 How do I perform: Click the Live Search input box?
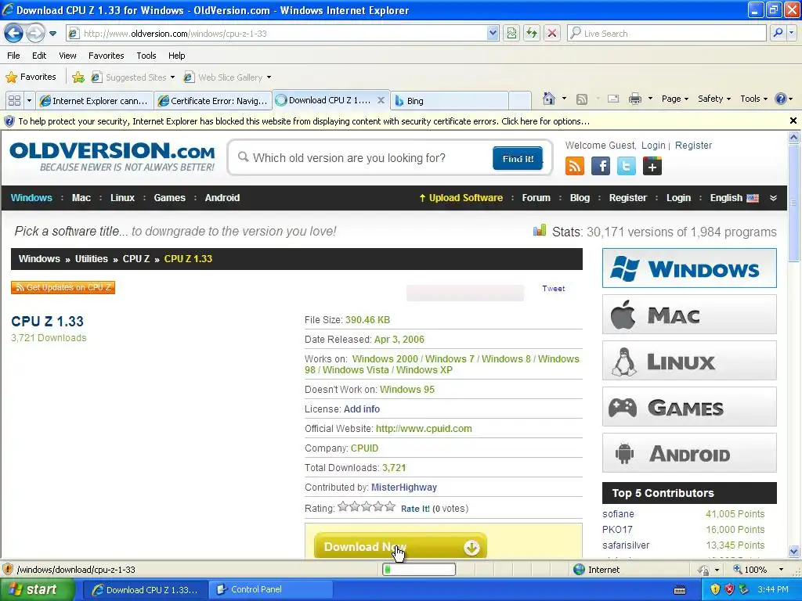667,33
